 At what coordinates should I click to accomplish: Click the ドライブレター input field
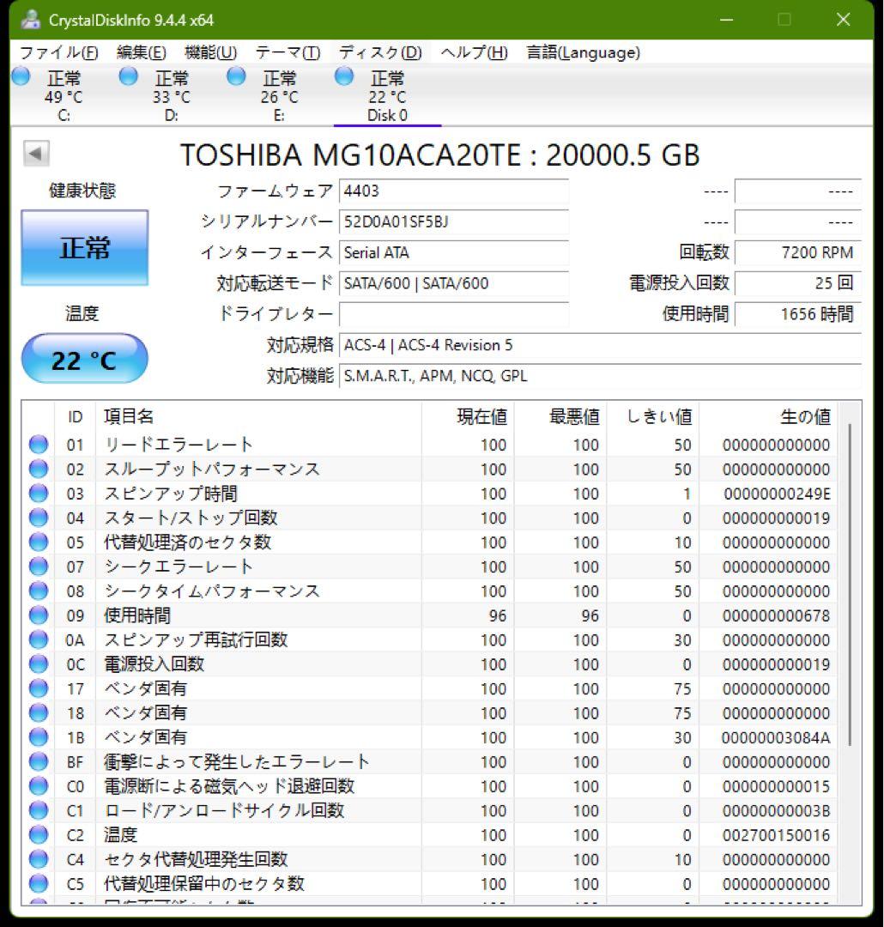pos(455,314)
